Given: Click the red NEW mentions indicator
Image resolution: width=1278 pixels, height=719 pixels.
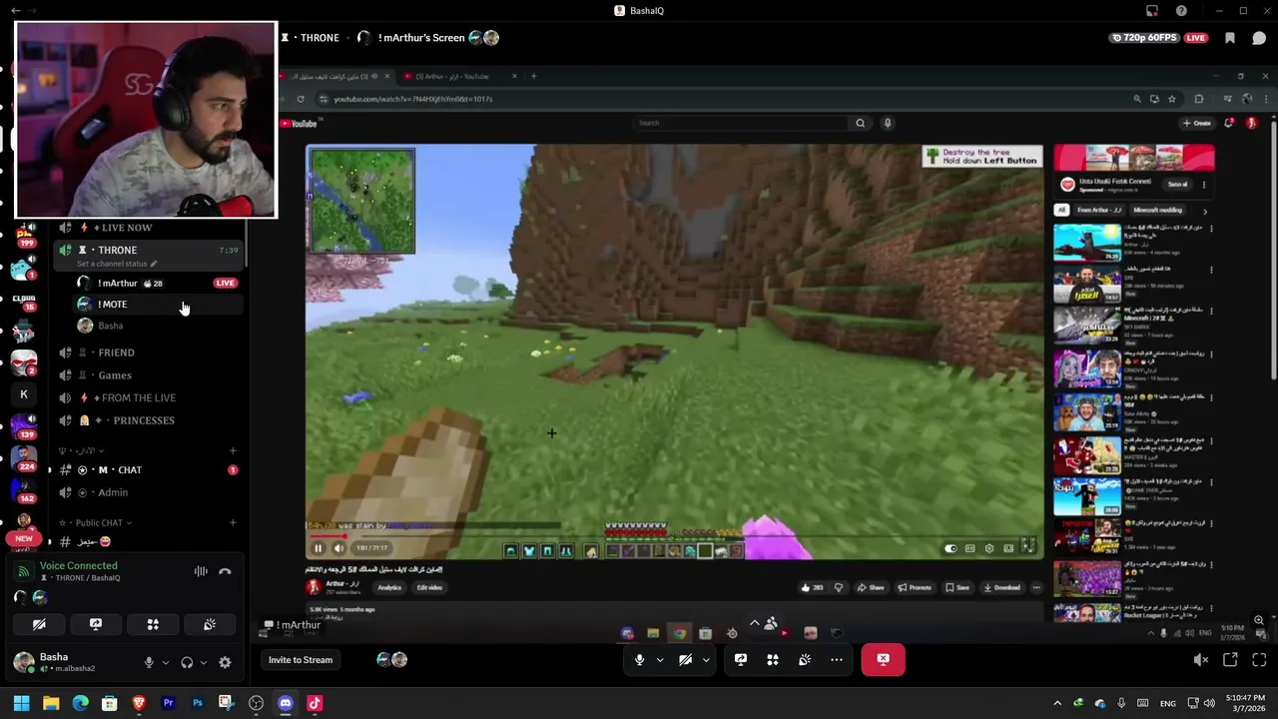Looking at the screenshot, I should [24, 538].
